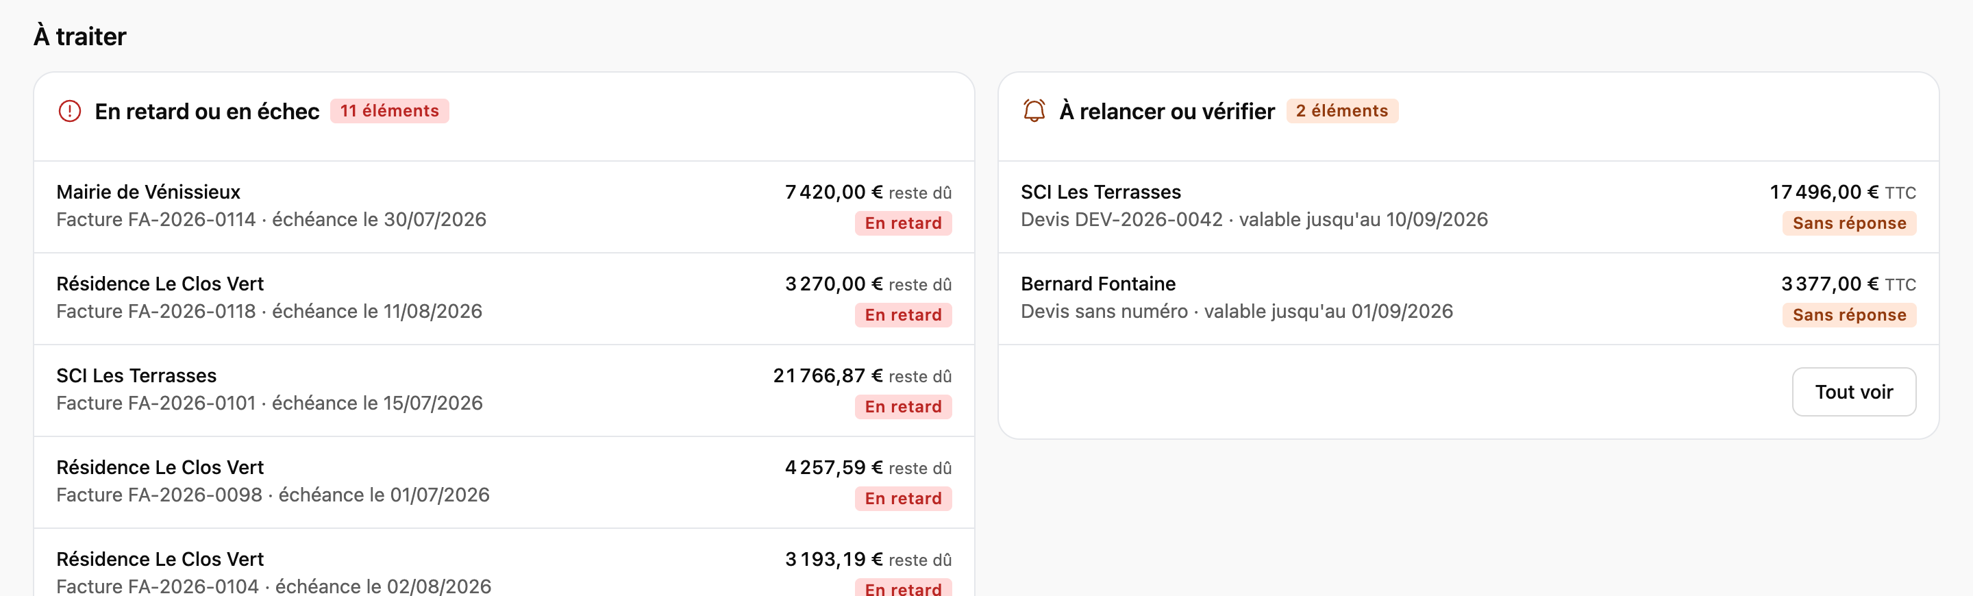The height and width of the screenshot is (596, 1973).
Task: Click the "À relancer ou vérifier" heading
Action: click(1167, 111)
